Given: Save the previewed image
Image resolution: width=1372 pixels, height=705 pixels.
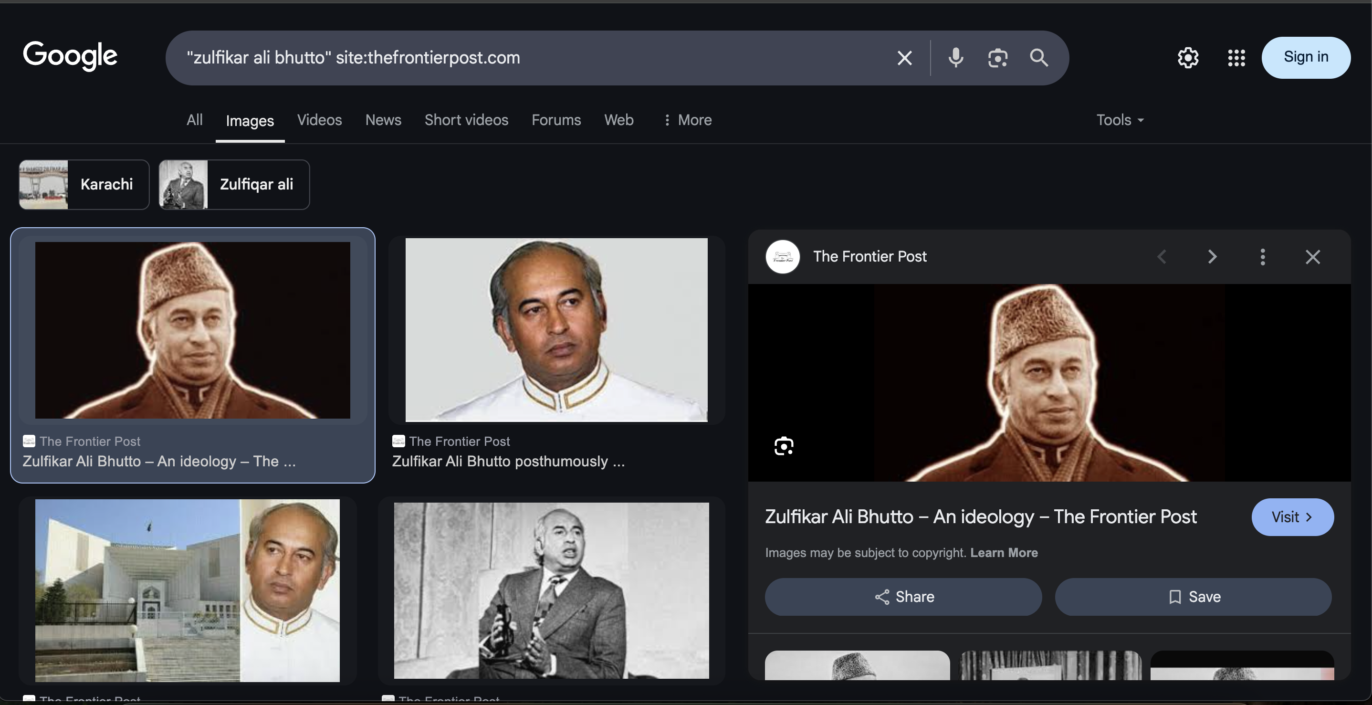Looking at the screenshot, I should (1193, 597).
